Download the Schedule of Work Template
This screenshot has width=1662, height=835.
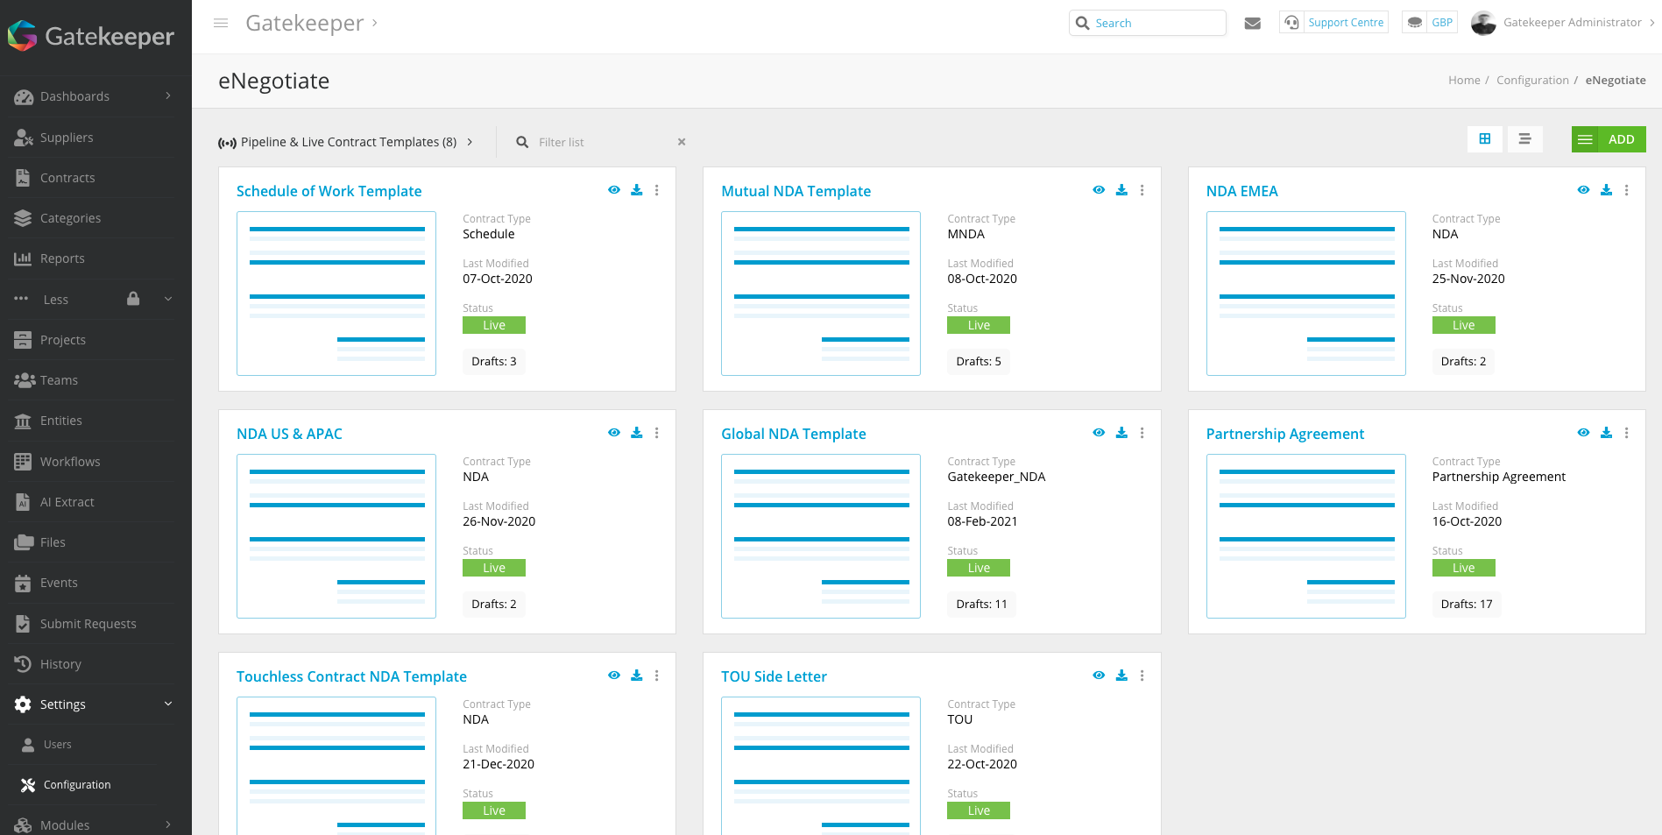pyautogui.click(x=637, y=190)
